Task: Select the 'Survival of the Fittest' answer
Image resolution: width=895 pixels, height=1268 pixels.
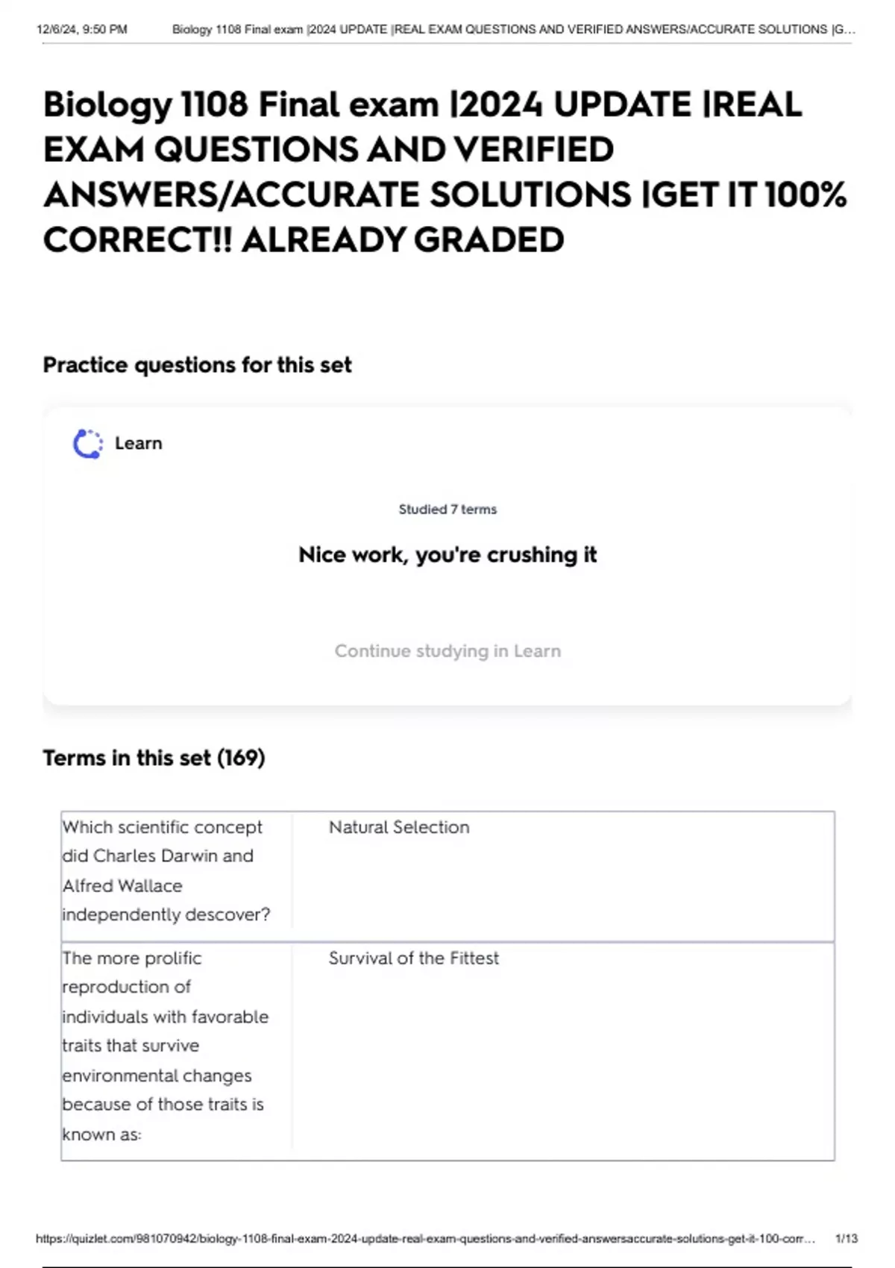Action: pos(414,958)
